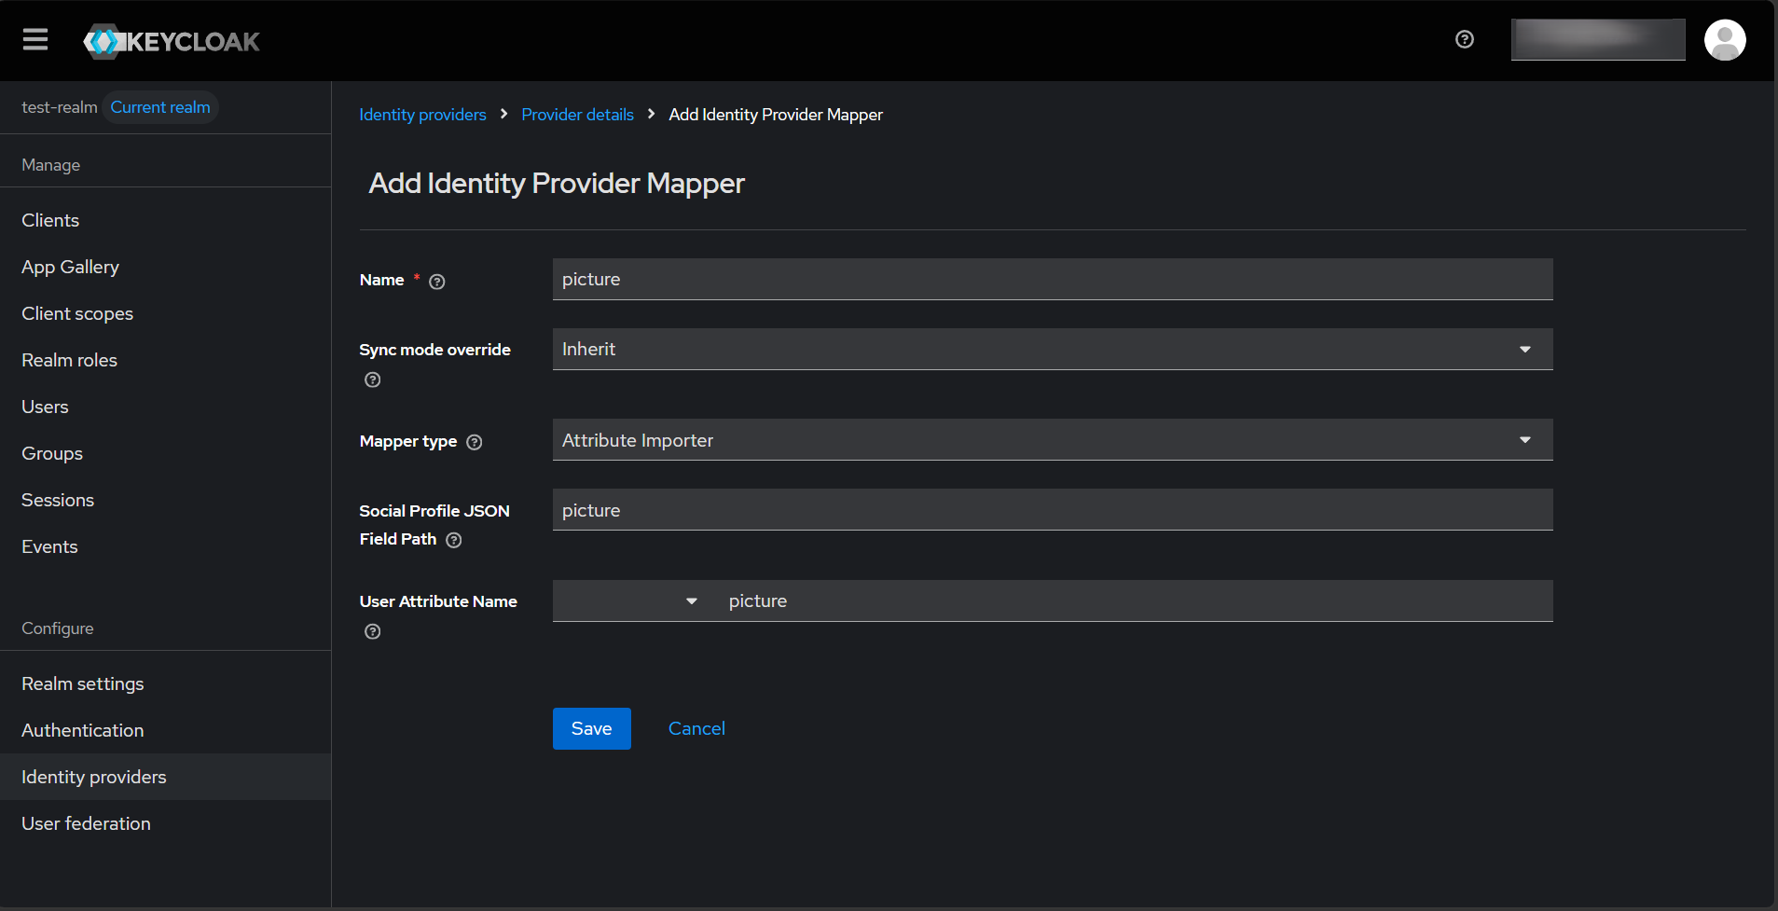This screenshot has height=911, width=1778.
Task: Expand the User Attribute Name selector
Action: coord(634,601)
